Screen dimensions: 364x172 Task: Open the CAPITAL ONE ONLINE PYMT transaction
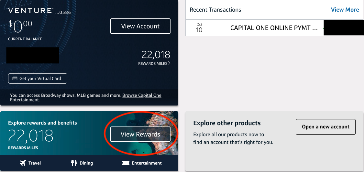pyautogui.click(x=275, y=28)
